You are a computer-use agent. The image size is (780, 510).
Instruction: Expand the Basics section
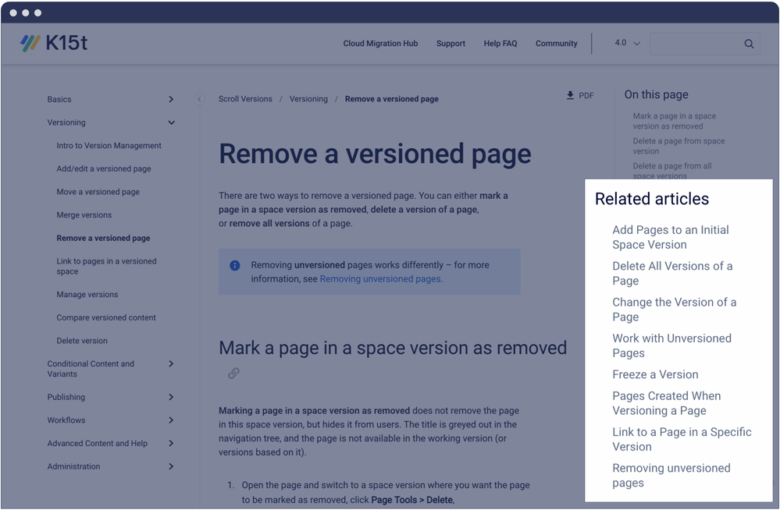[x=171, y=99]
